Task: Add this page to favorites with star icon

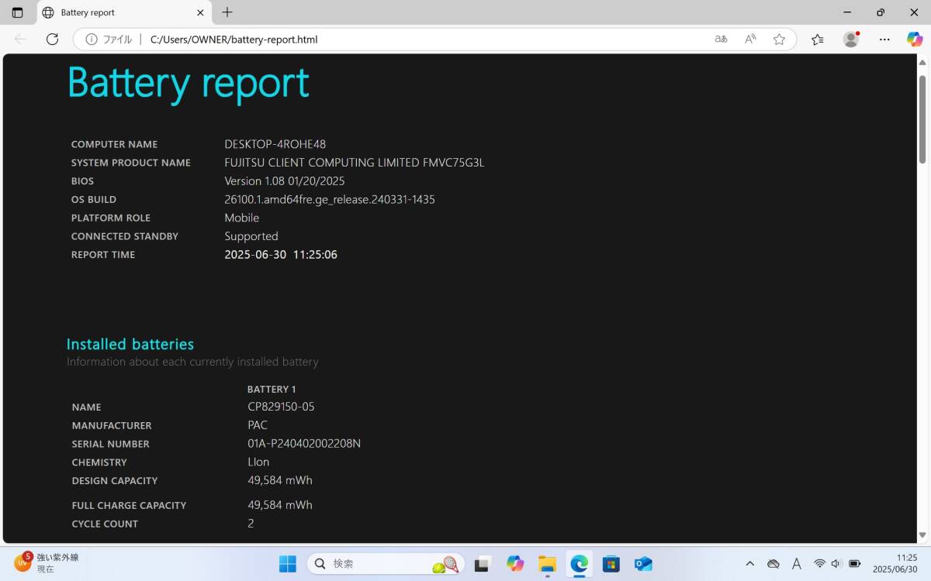Action: (779, 40)
